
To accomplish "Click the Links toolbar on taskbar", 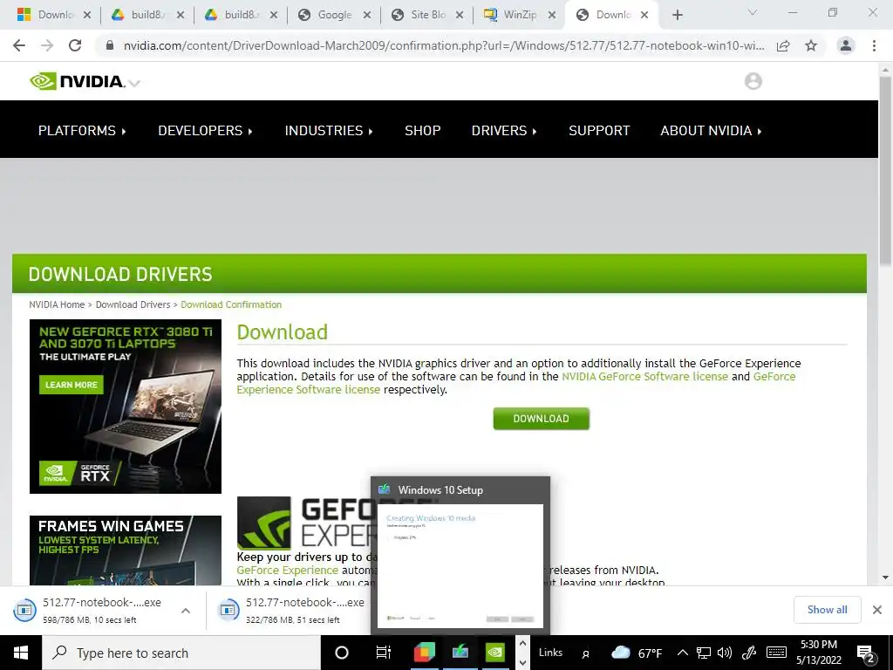I will coord(550,653).
